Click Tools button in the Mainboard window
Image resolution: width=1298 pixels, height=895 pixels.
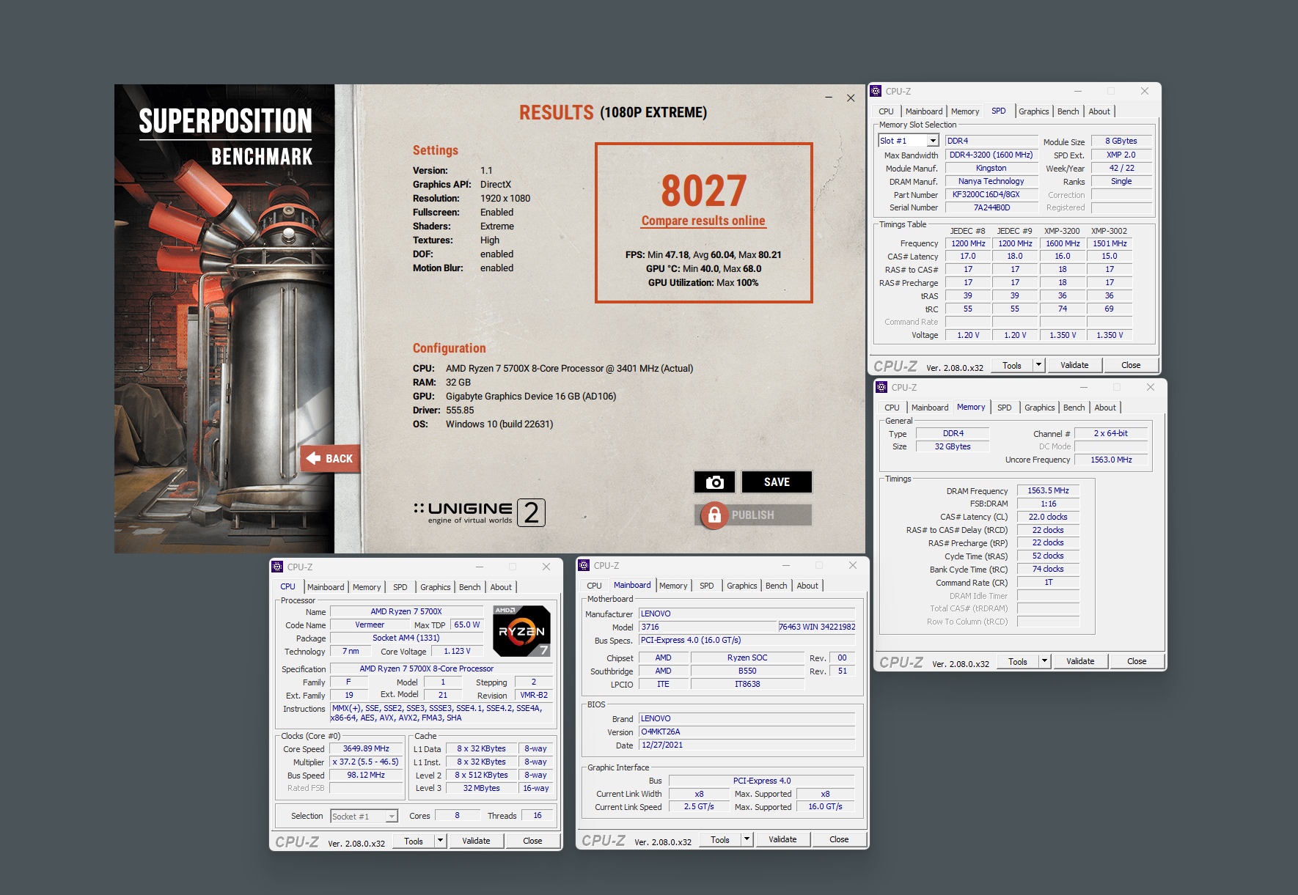(720, 839)
